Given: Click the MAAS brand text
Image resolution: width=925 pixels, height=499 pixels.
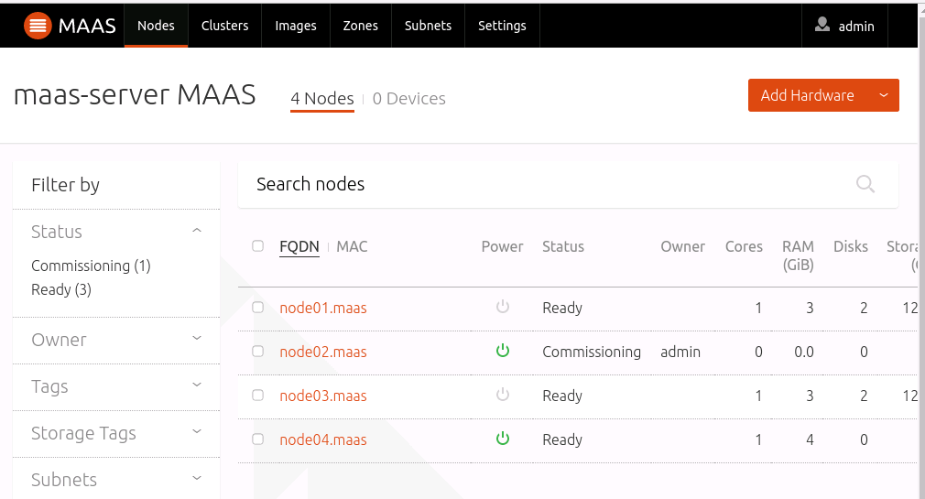Looking at the screenshot, I should [87, 26].
